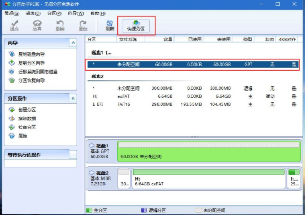Click the 主分区 green legend swatch

[89, 210]
